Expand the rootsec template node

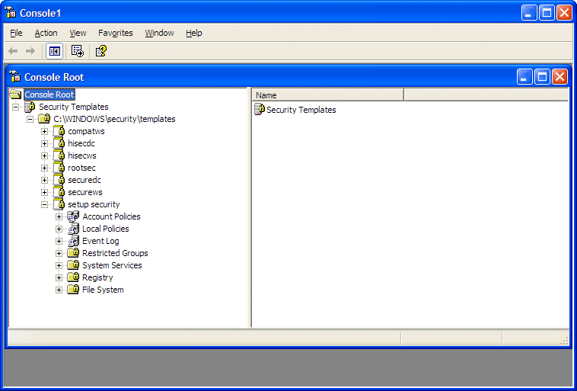pos(44,168)
